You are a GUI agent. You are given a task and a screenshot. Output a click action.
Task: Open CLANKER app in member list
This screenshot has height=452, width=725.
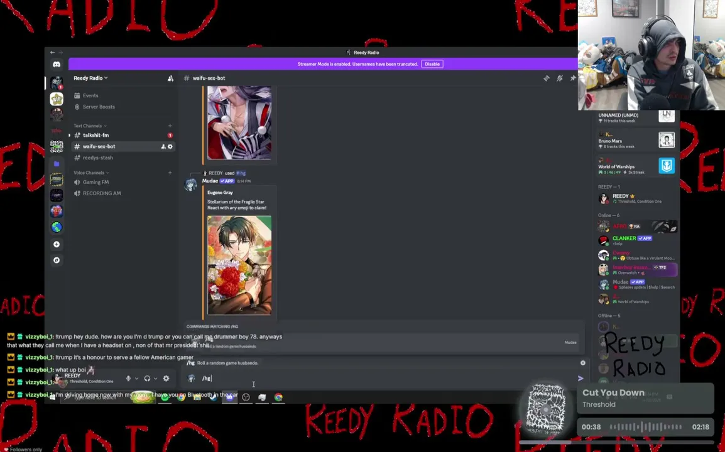(x=636, y=240)
